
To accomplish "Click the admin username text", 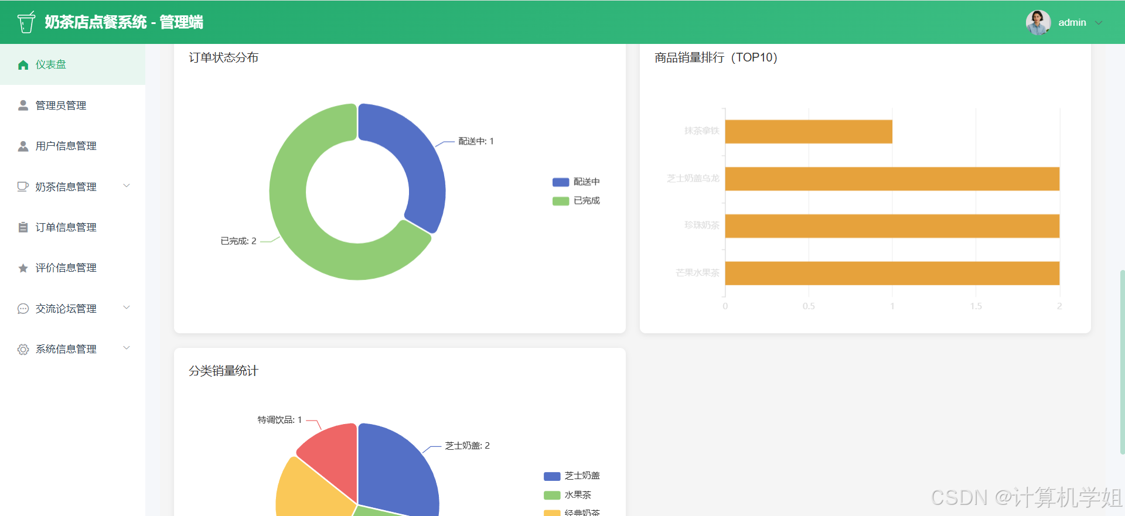I will (x=1072, y=23).
